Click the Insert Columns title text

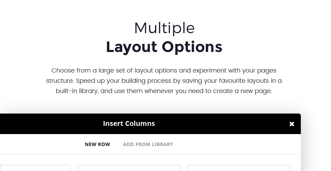point(129,123)
